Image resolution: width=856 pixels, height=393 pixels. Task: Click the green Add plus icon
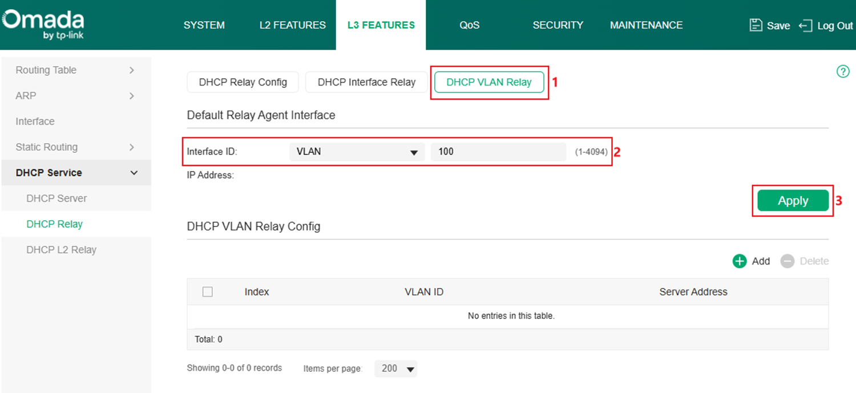740,261
